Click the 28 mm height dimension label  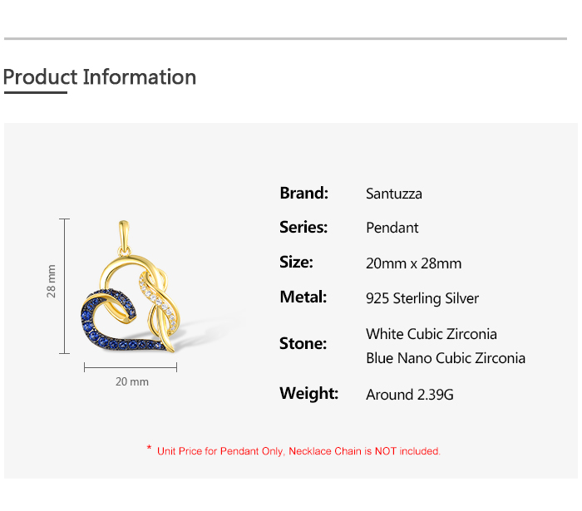(52, 282)
